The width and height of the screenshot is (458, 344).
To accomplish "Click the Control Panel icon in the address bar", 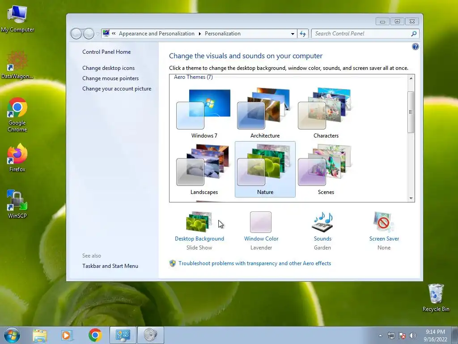I will coord(106,33).
